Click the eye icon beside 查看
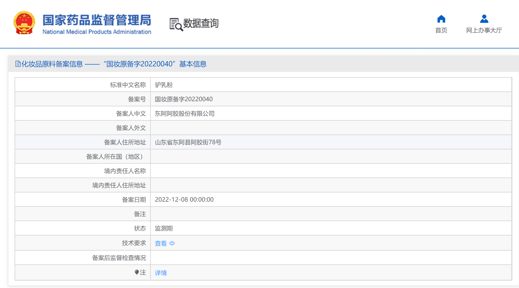This screenshot has height=288, width=519. (x=172, y=243)
